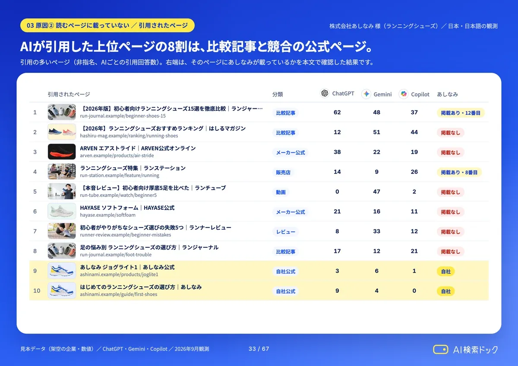This screenshot has width=518, height=366.
Task: Click the foot-trouble article thumbnail
Action: [x=62, y=251]
